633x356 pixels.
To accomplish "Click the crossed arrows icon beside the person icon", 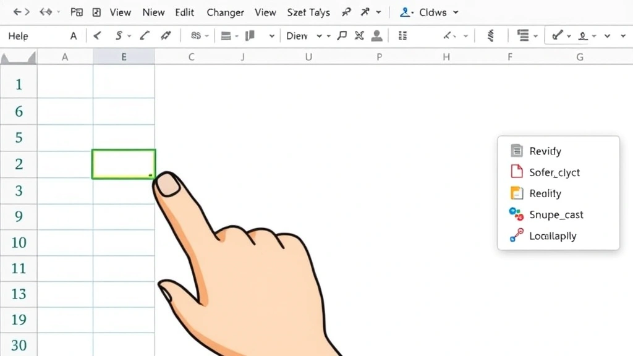I will [359, 36].
